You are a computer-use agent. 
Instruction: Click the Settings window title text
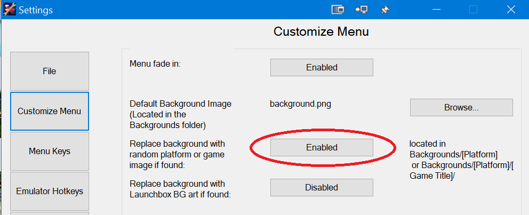pyautogui.click(x=36, y=10)
